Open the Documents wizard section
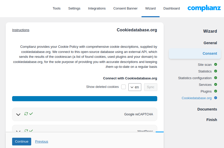224x148 pixels. [207, 109]
